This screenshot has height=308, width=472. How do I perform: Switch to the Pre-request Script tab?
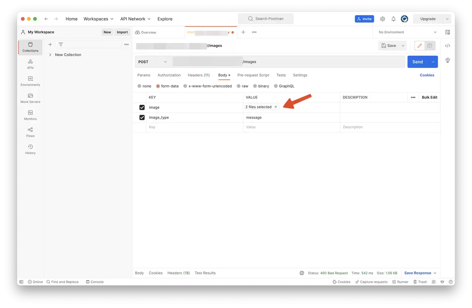click(253, 75)
